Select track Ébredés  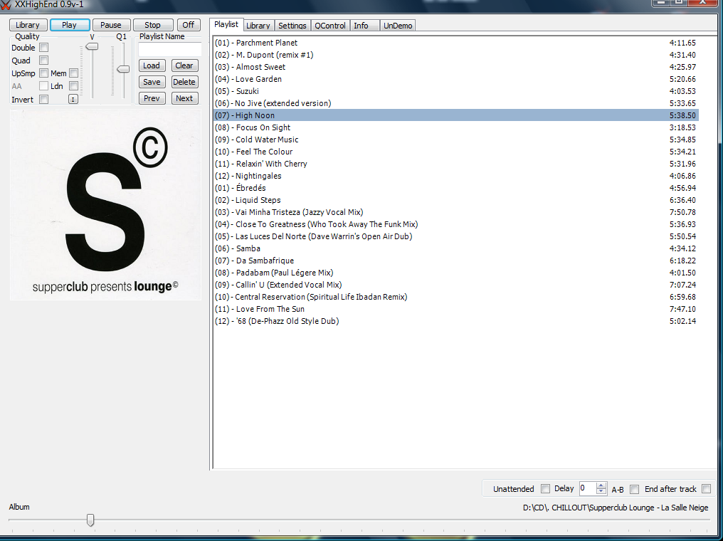click(456, 188)
